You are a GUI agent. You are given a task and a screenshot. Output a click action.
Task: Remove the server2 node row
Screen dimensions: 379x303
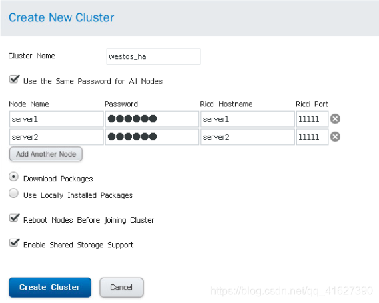click(335, 137)
